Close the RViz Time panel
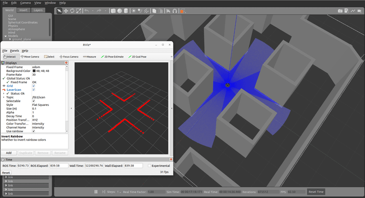Screen dimensions: 365x198 pyautogui.click(x=171, y=160)
